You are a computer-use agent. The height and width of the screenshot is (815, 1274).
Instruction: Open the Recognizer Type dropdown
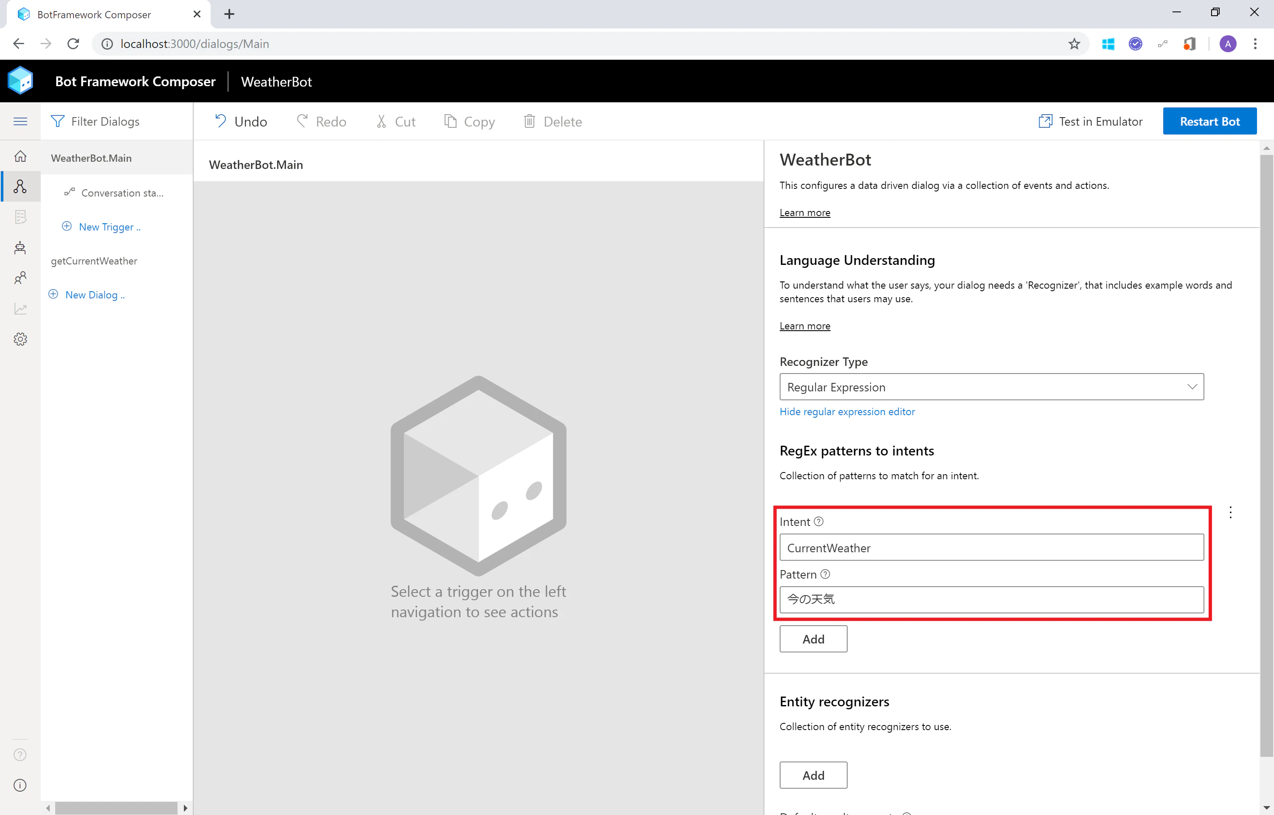point(991,387)
